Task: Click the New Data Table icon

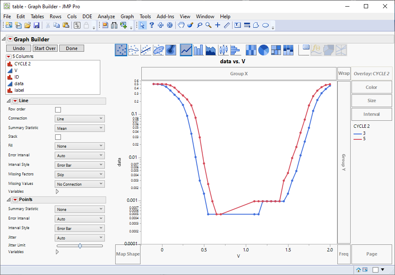Action: [9, 25]
